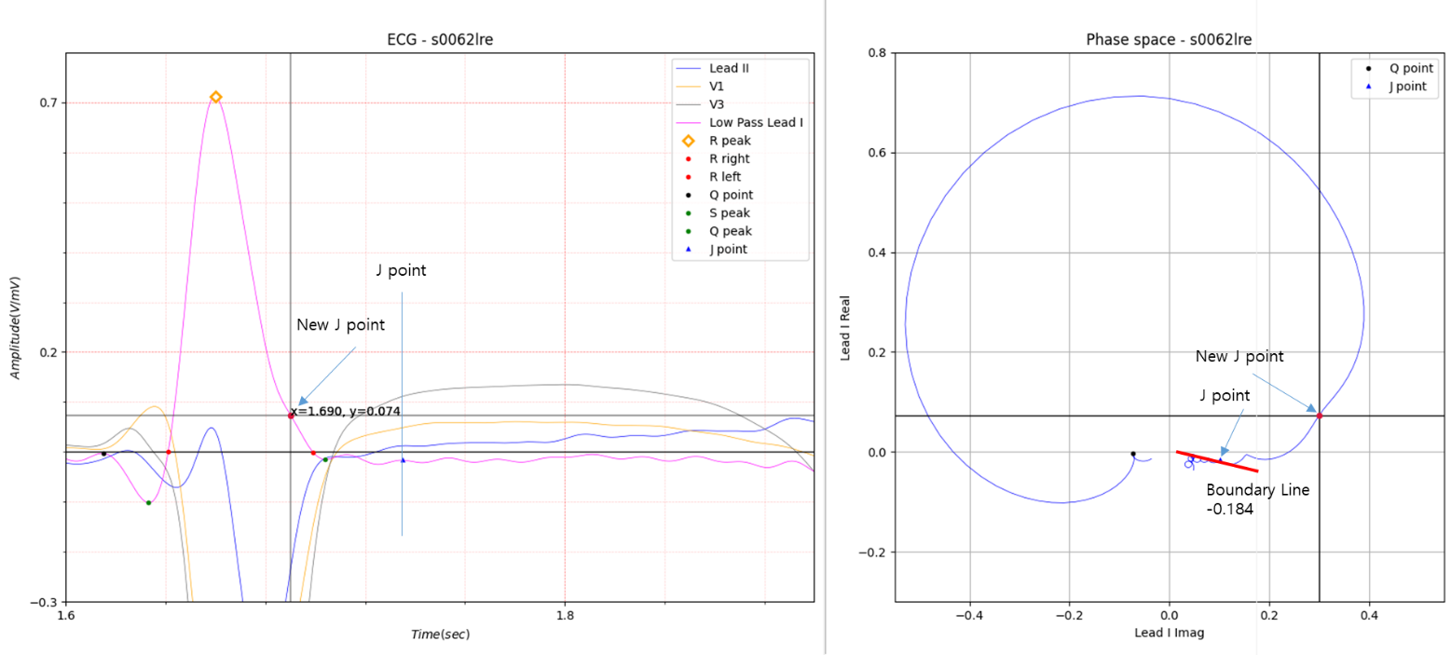Screen dimensions: 1451x655
Task: Click the black Q point dot on the ECG curve
Action: click(x=103, y=454)
